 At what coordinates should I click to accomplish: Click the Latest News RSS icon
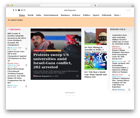tap(9, 20)
